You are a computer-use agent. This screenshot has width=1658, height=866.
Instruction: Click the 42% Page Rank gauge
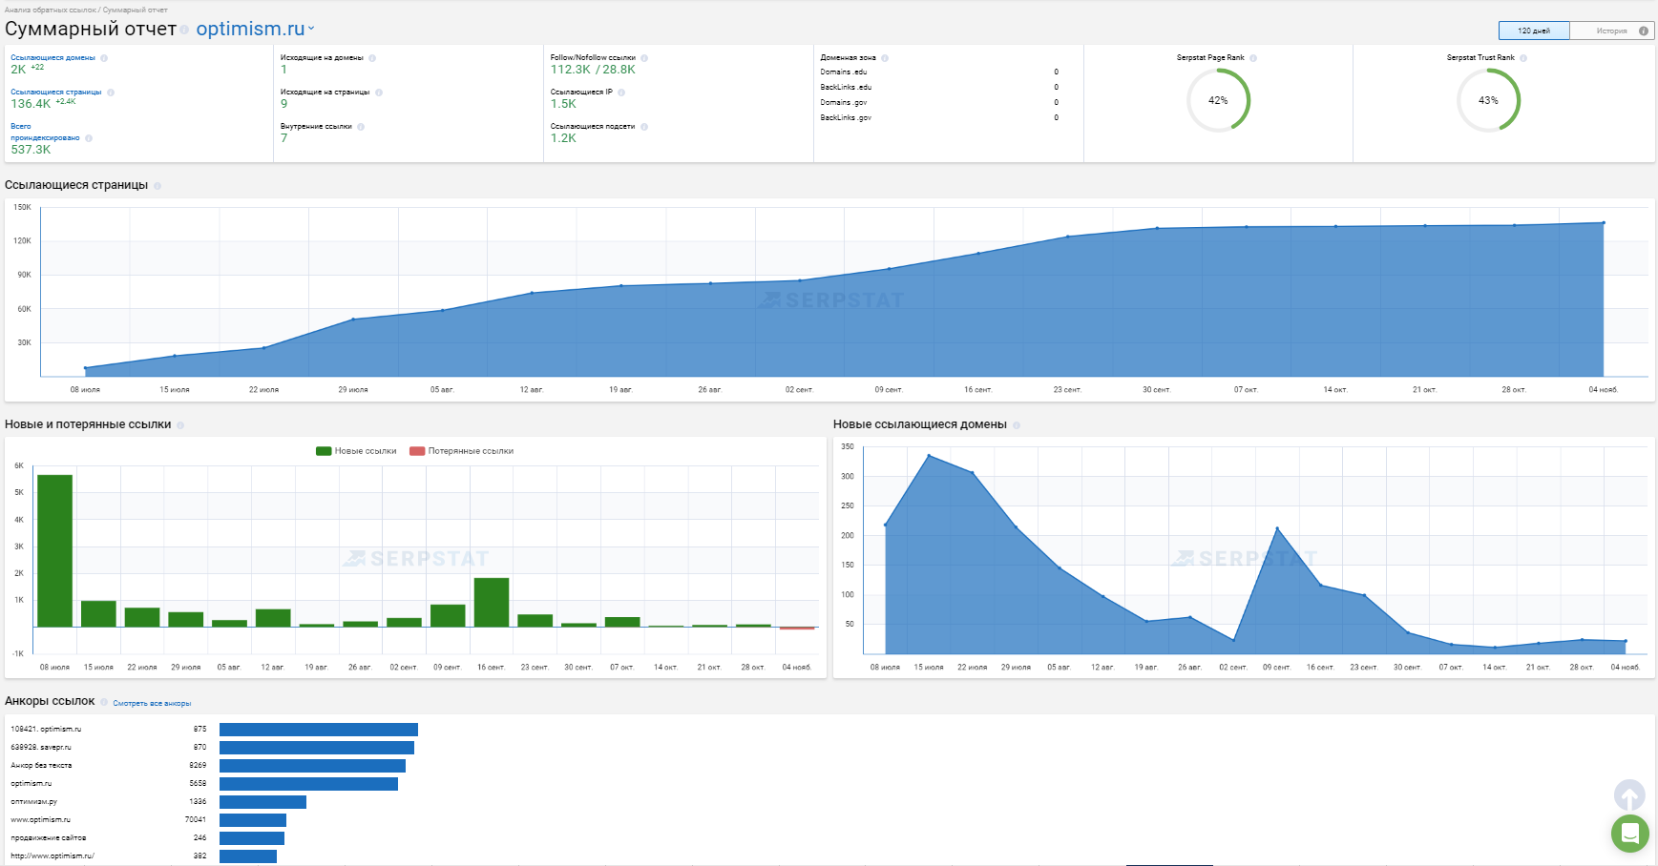point(1218,100)
